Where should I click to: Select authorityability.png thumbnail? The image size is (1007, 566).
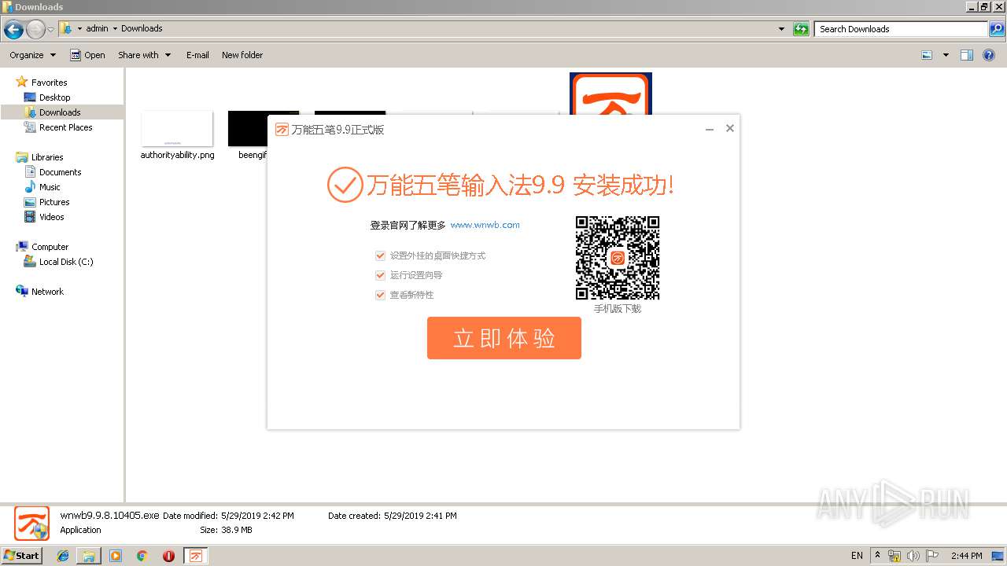177,128
